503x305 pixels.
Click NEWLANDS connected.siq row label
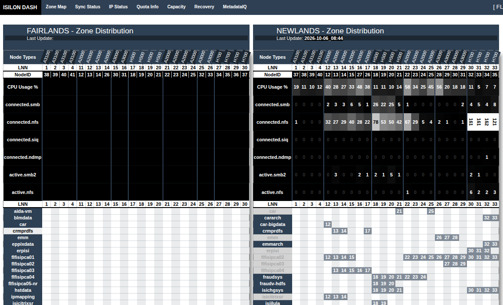pyautogui.click(x=272, y=140)
